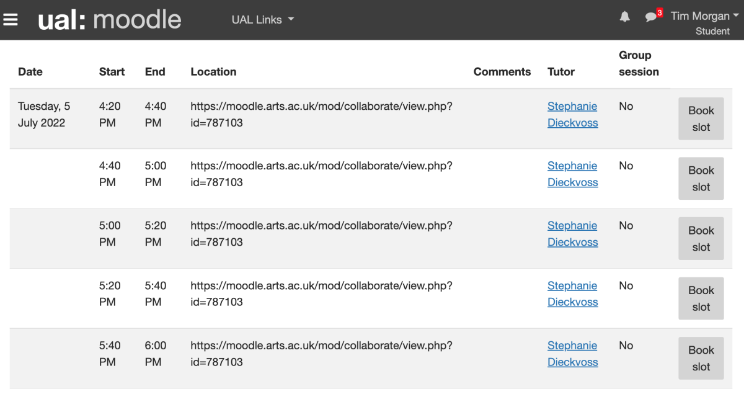Click the ual: moodle logo
The width and height of the screenshot is (744, 394).
[x=110, y=20]
